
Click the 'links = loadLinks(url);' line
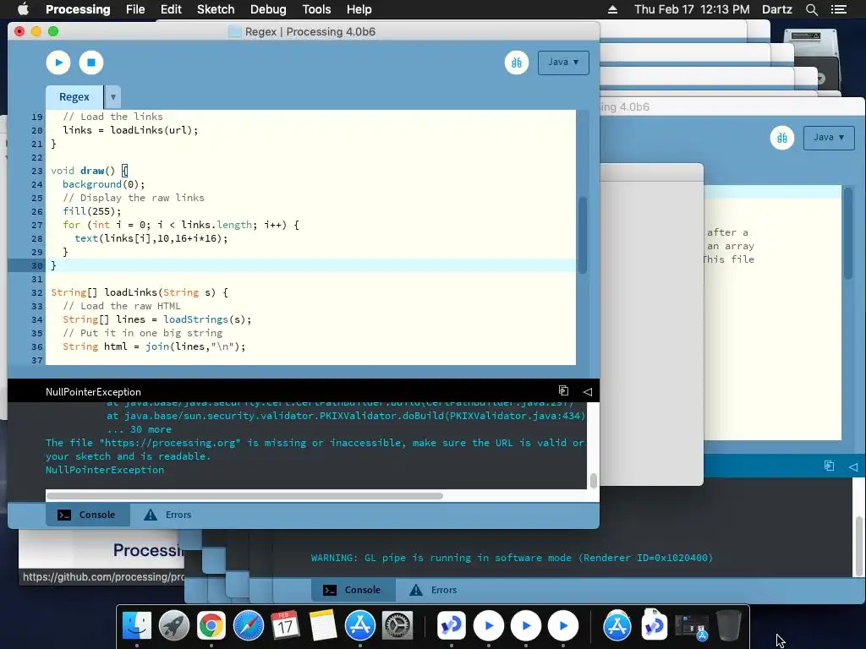pyautogui.click(x=130, y=130)
